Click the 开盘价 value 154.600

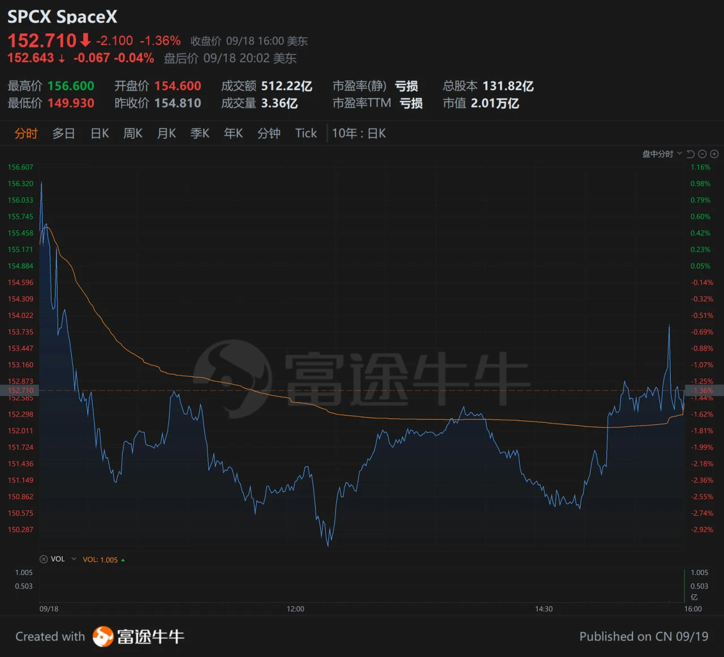point(178,86)
